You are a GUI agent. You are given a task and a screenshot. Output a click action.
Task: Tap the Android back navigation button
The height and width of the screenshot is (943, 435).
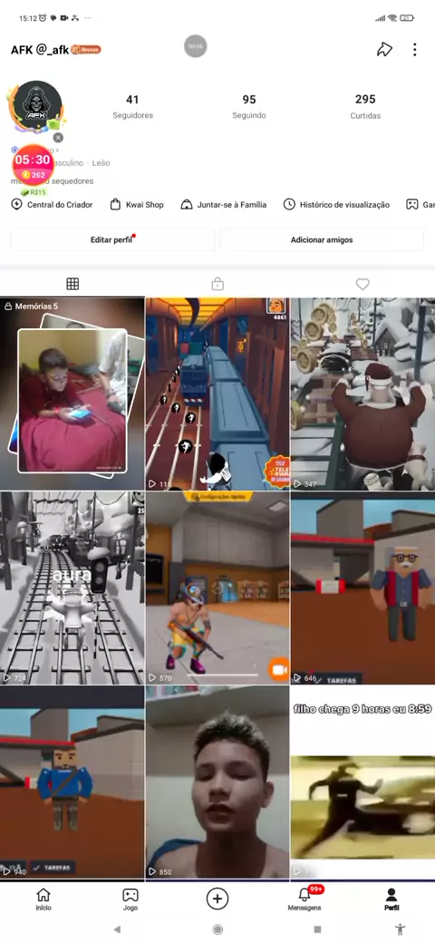click(x=117, y=929)
